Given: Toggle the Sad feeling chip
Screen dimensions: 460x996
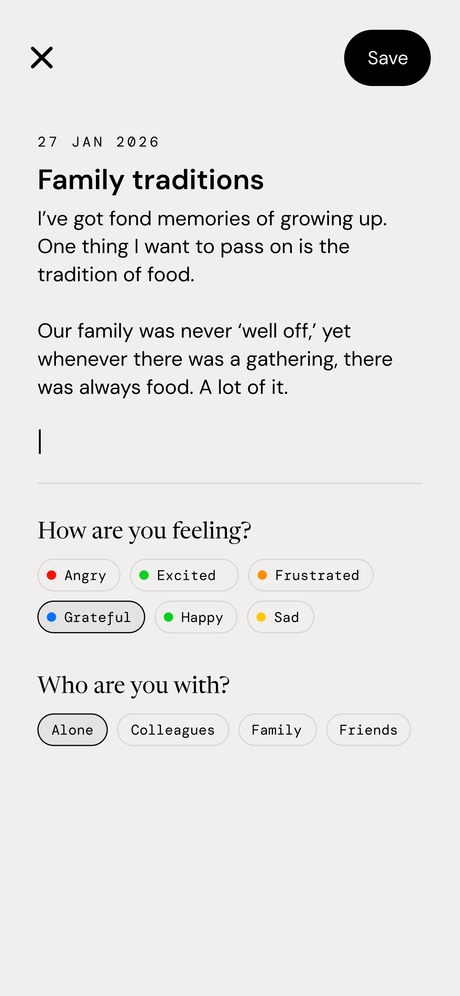Looking at the screenshot, I should coord(280,617).
